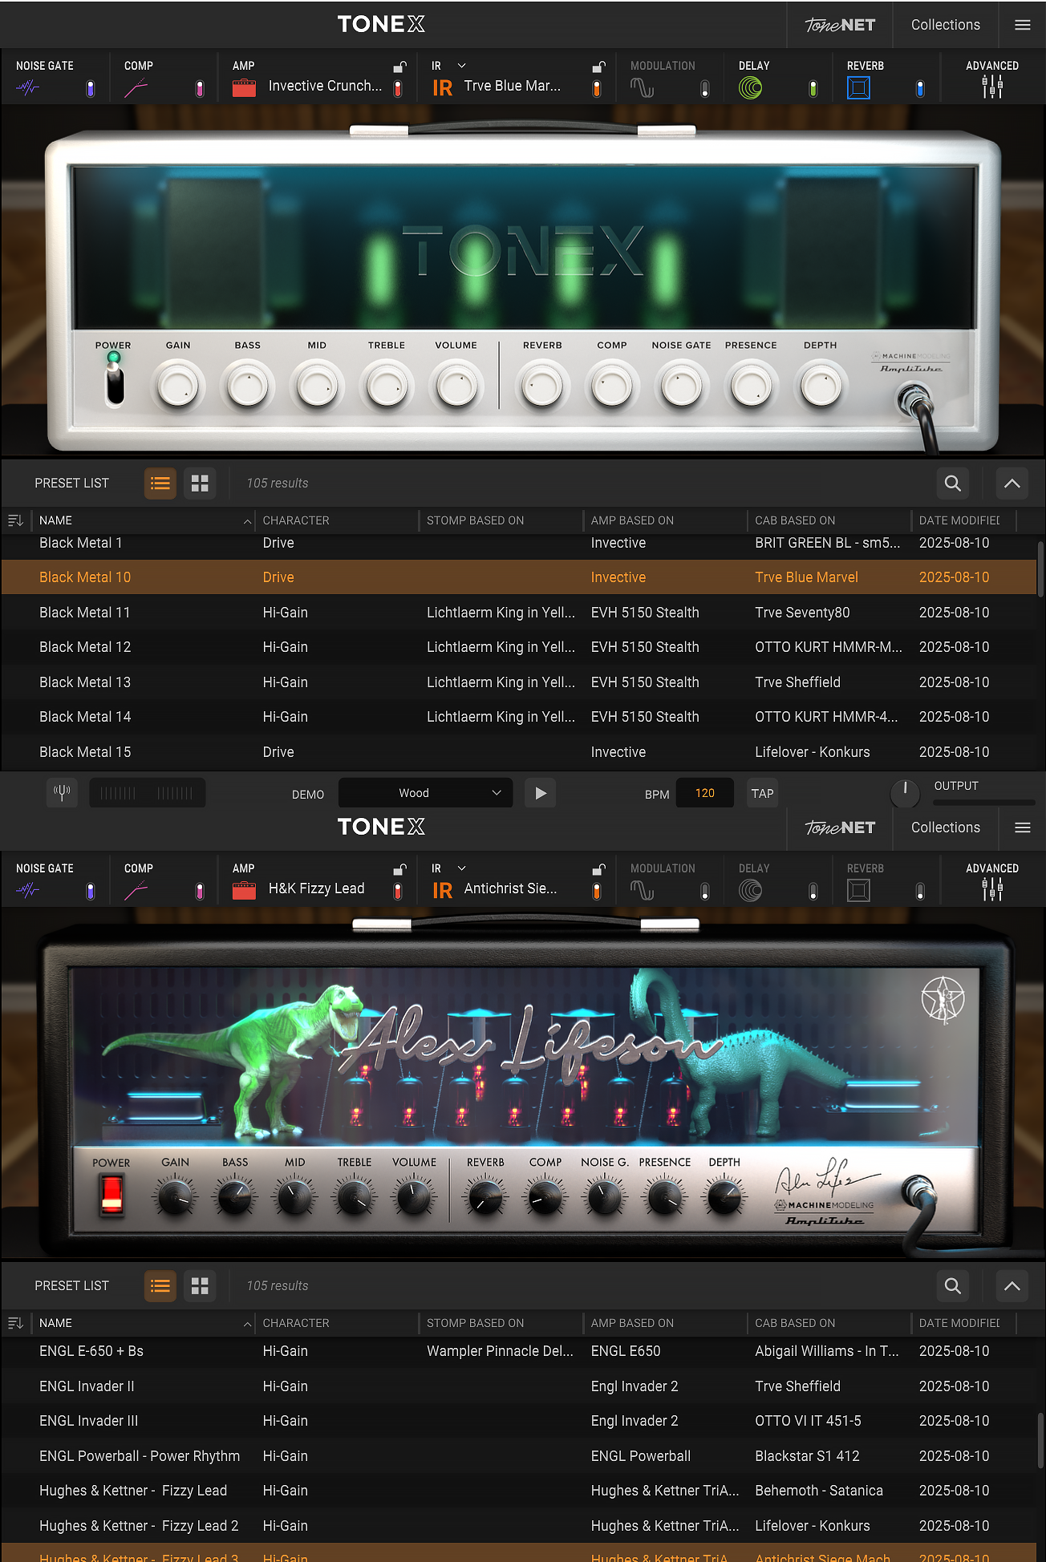Enable Modulation power switch in top window
1046x1562 pixels.
pos(705,89)
